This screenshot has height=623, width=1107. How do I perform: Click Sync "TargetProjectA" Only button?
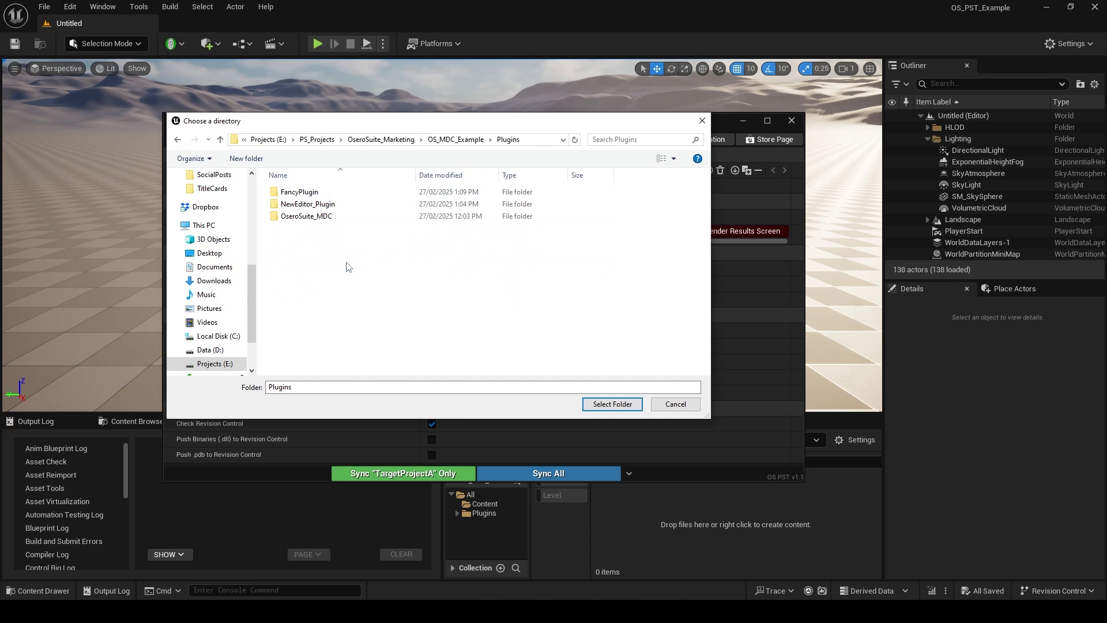403,474
